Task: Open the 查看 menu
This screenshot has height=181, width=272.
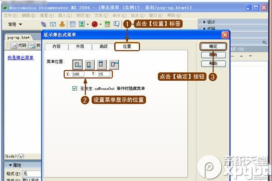Action: pos(47,16)
